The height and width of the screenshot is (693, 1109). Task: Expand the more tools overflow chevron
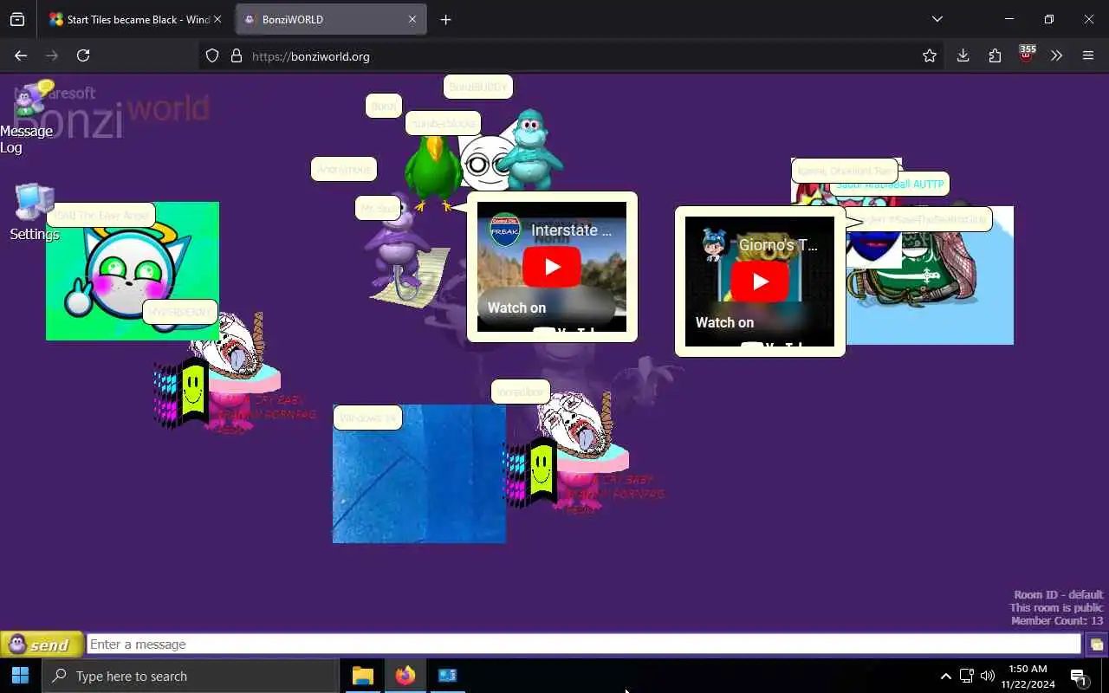[1056, 55]
